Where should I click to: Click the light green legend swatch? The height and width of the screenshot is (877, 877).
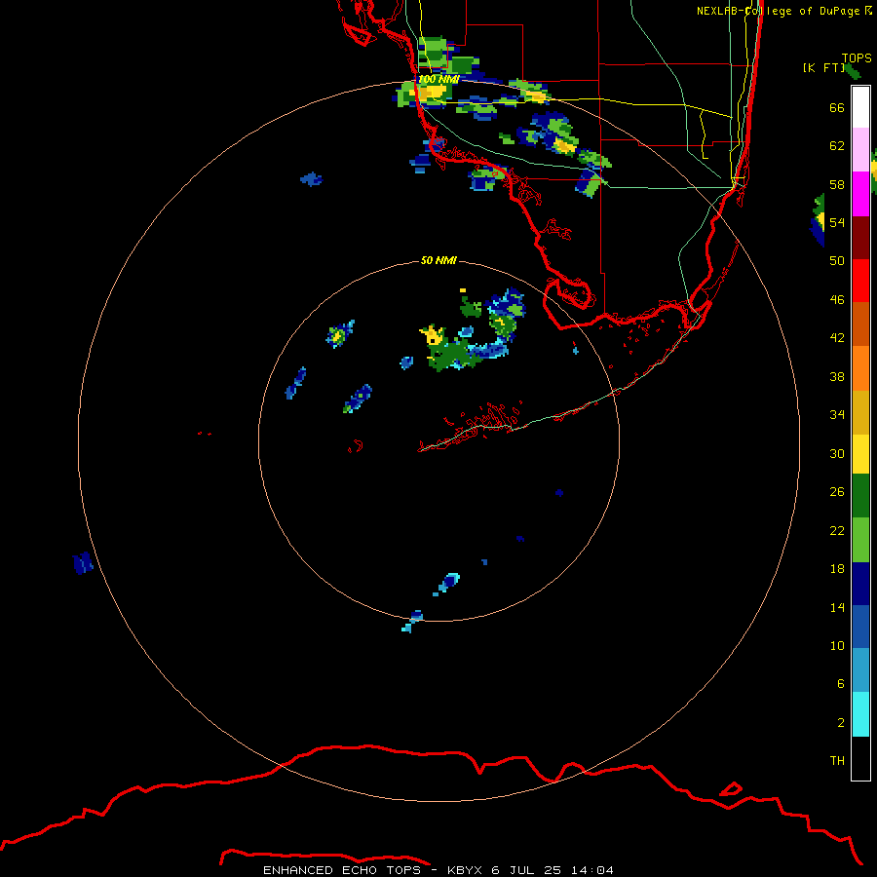(860, 540)
